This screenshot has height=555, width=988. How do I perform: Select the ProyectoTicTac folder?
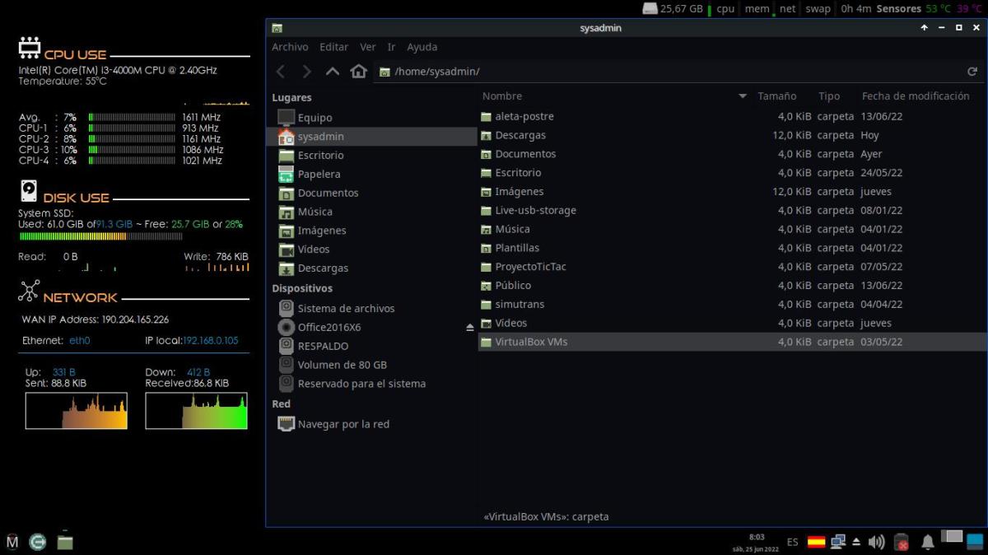(530, 267)
